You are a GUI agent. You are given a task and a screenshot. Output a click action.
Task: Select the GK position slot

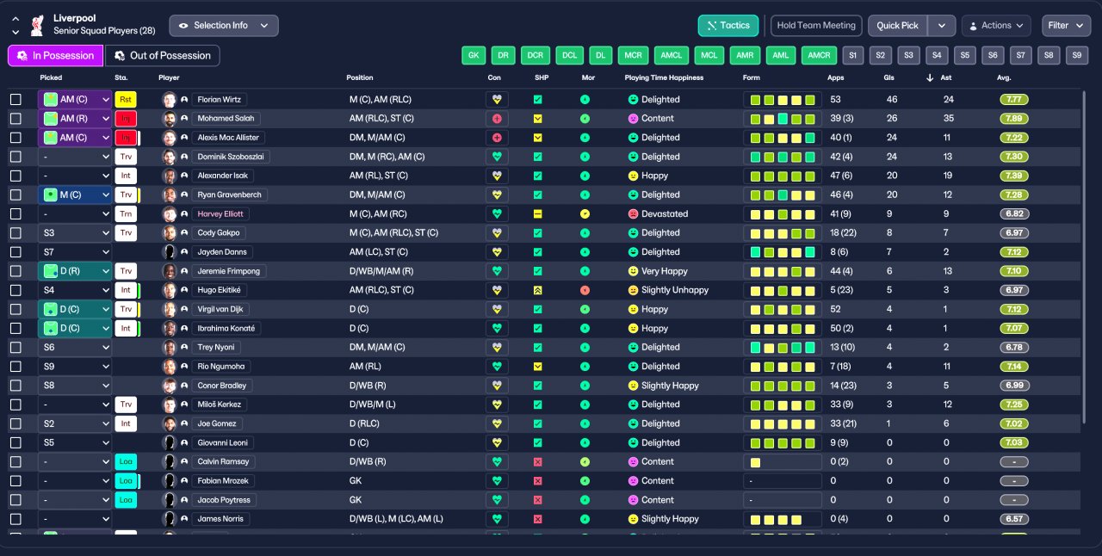click(x=474, y=56)
